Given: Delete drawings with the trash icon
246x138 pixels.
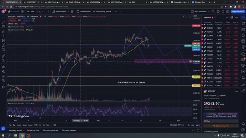Looking at the screenshot, I should 3,87.
